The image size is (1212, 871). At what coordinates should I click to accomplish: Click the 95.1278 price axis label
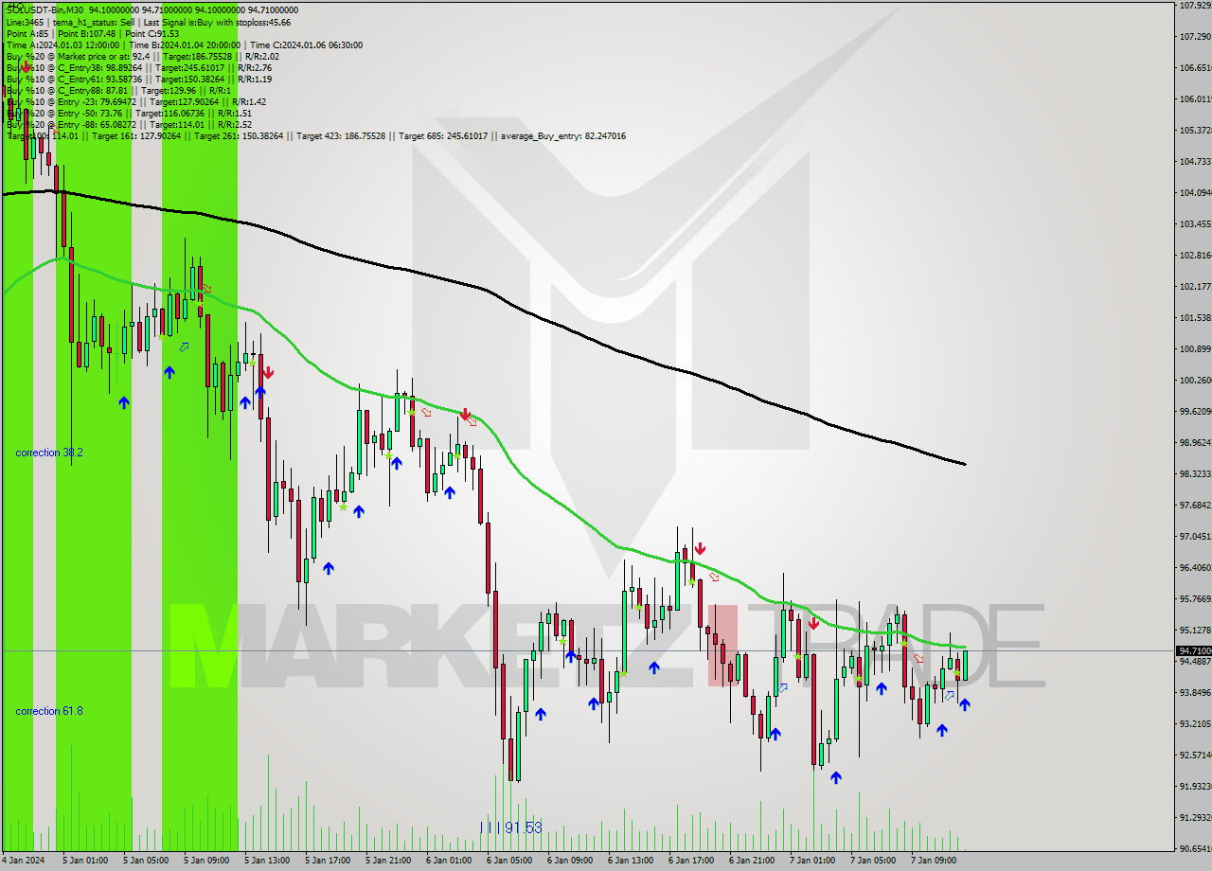(x=1194, y=630)
